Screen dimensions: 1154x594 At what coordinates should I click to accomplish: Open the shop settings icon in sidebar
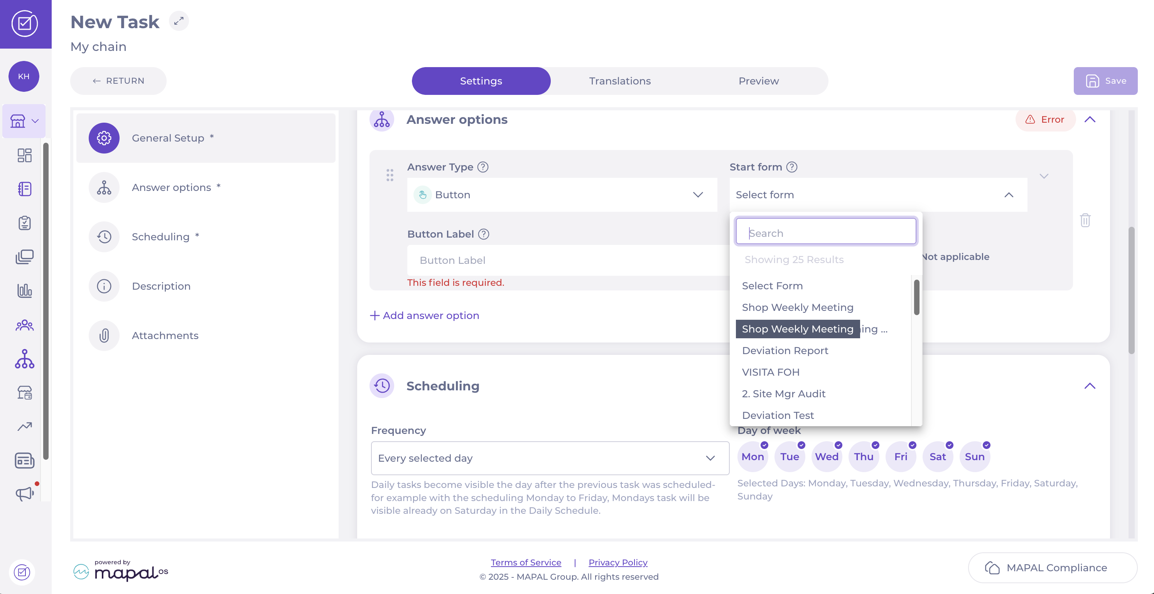[x=25, y=392]
